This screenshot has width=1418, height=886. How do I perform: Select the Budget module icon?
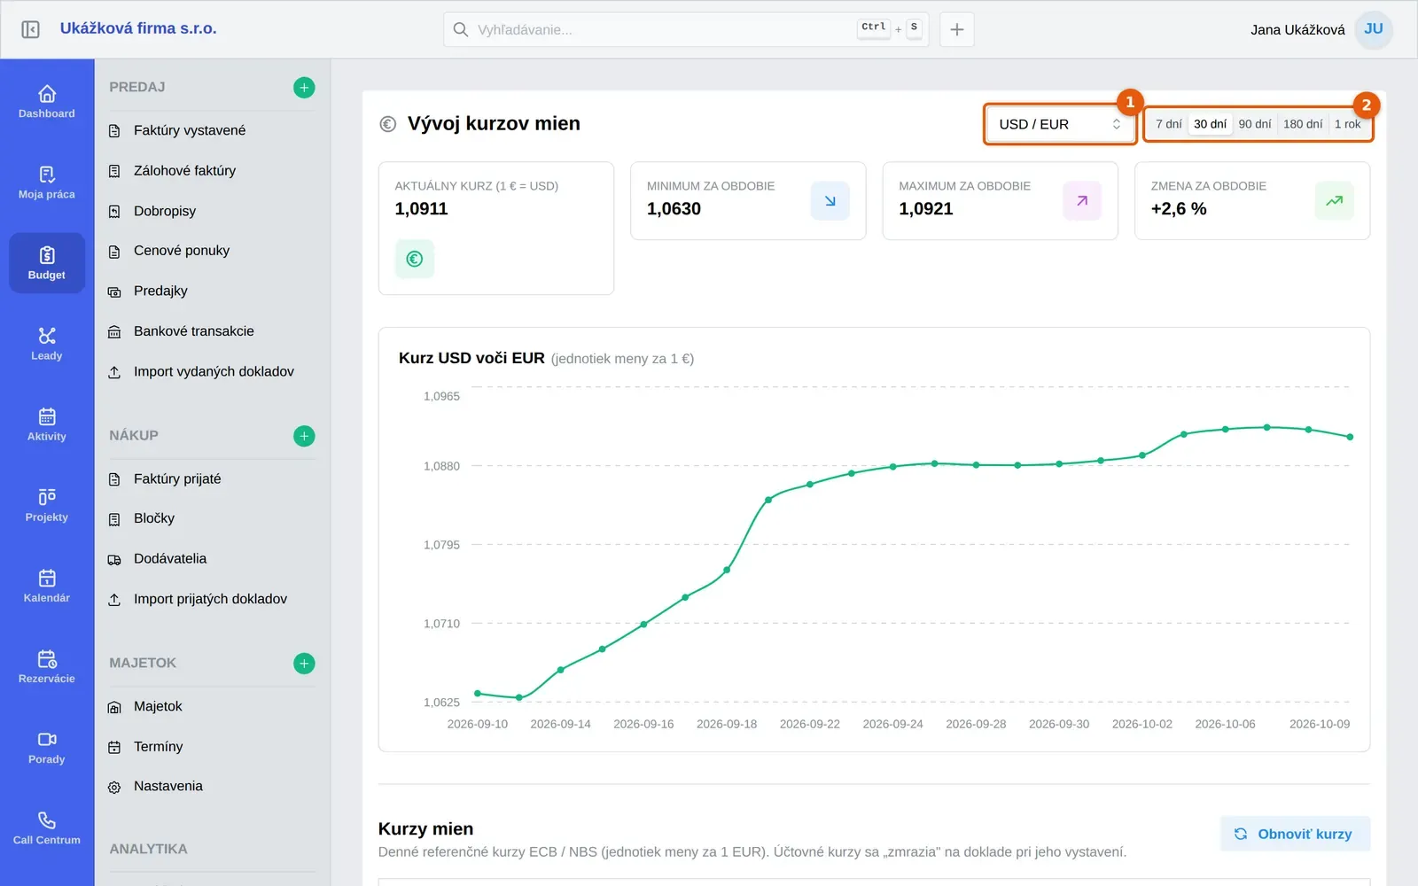click(x=47, y=263)
